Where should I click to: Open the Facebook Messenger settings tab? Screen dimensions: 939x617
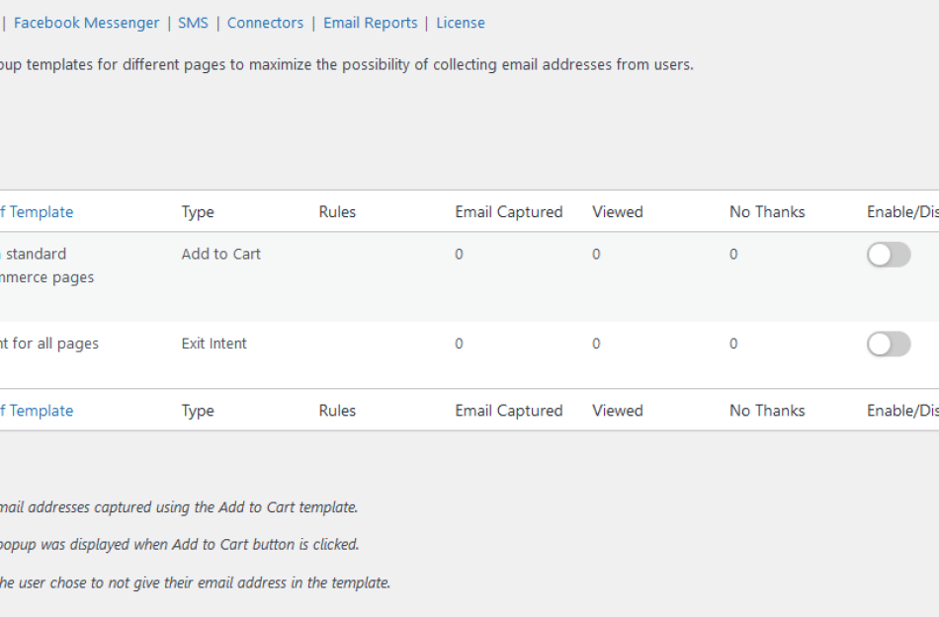pos(89,22)
